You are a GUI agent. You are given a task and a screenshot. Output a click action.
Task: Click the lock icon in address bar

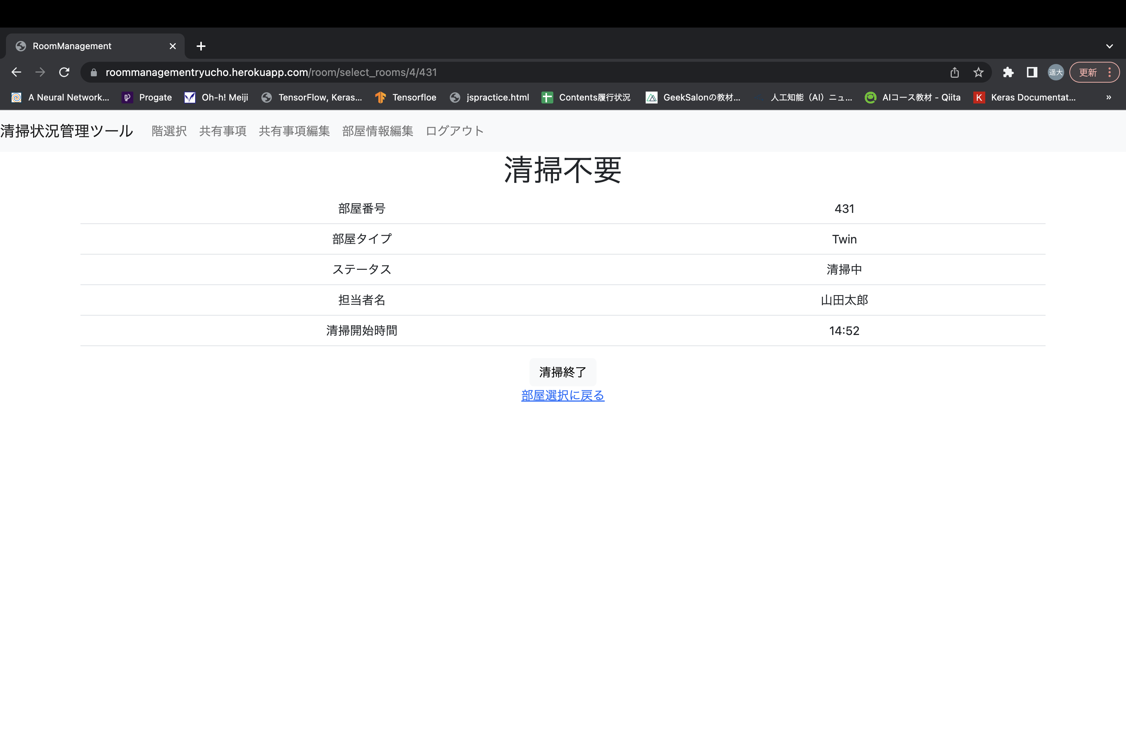click(94, 72)
